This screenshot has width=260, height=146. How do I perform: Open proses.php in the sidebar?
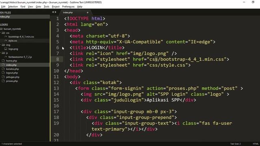(12, 81)
